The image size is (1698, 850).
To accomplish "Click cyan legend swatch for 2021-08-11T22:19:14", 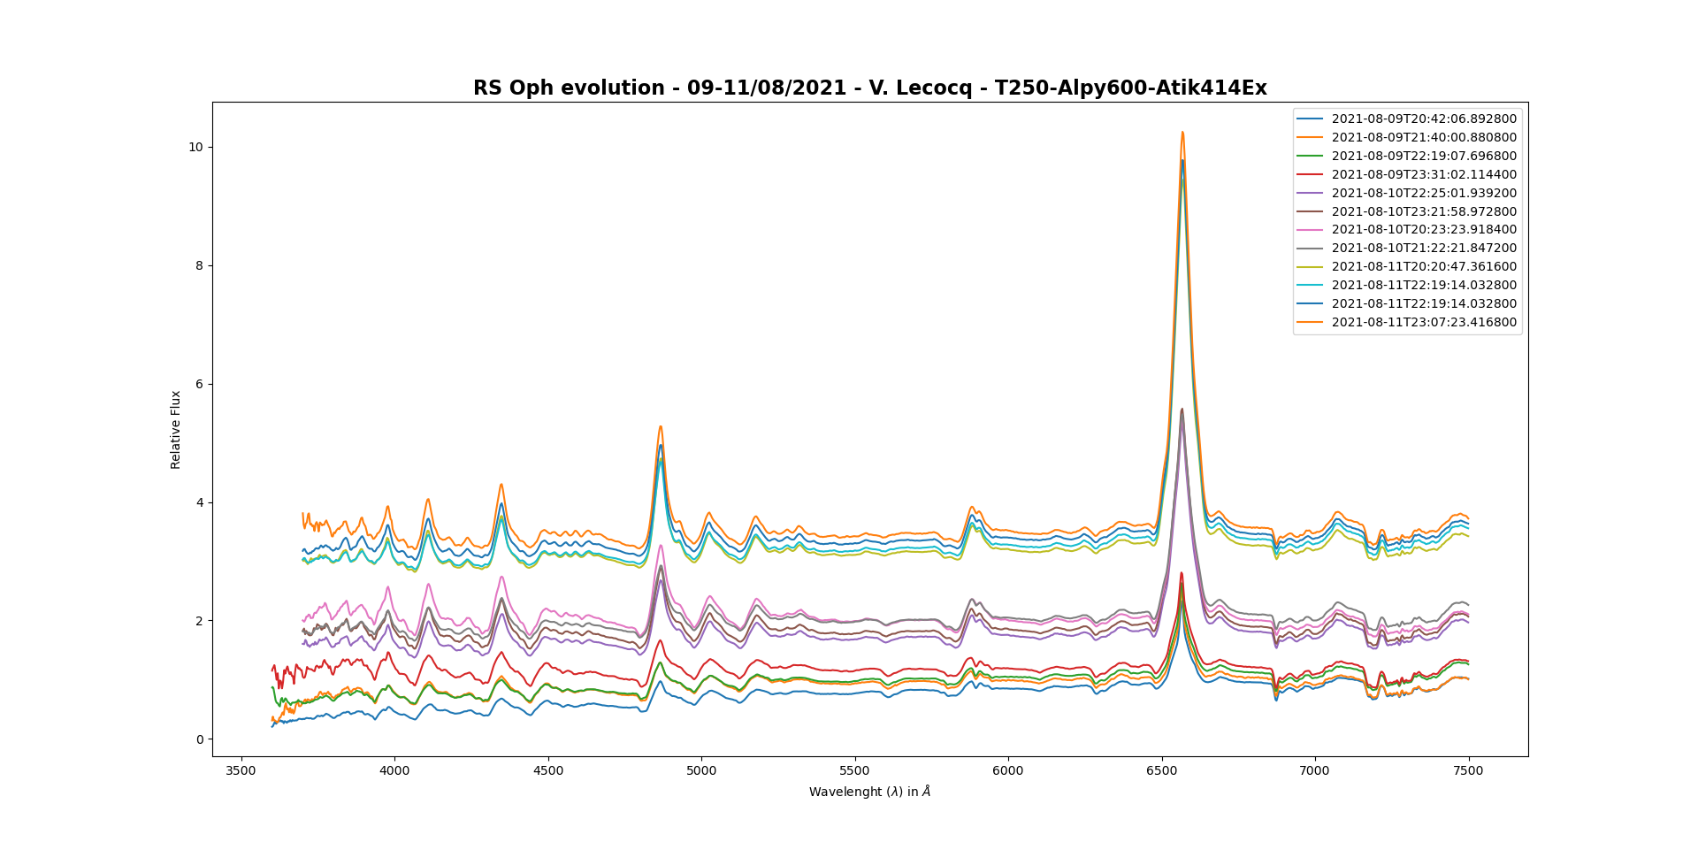I will coord(1310,286).
